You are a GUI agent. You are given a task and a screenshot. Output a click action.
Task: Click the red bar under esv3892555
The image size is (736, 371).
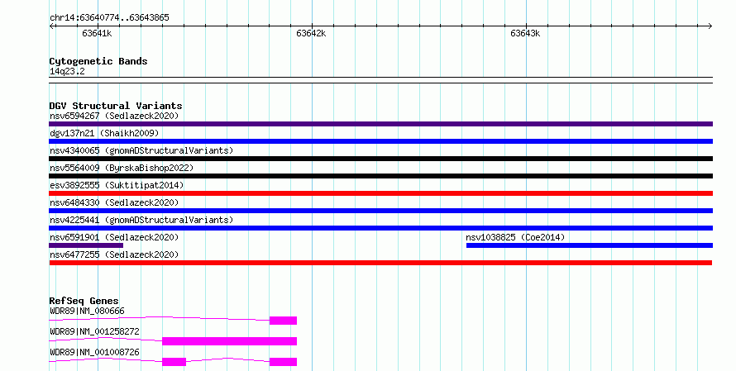pyautogui.click(x=380, y=193)
